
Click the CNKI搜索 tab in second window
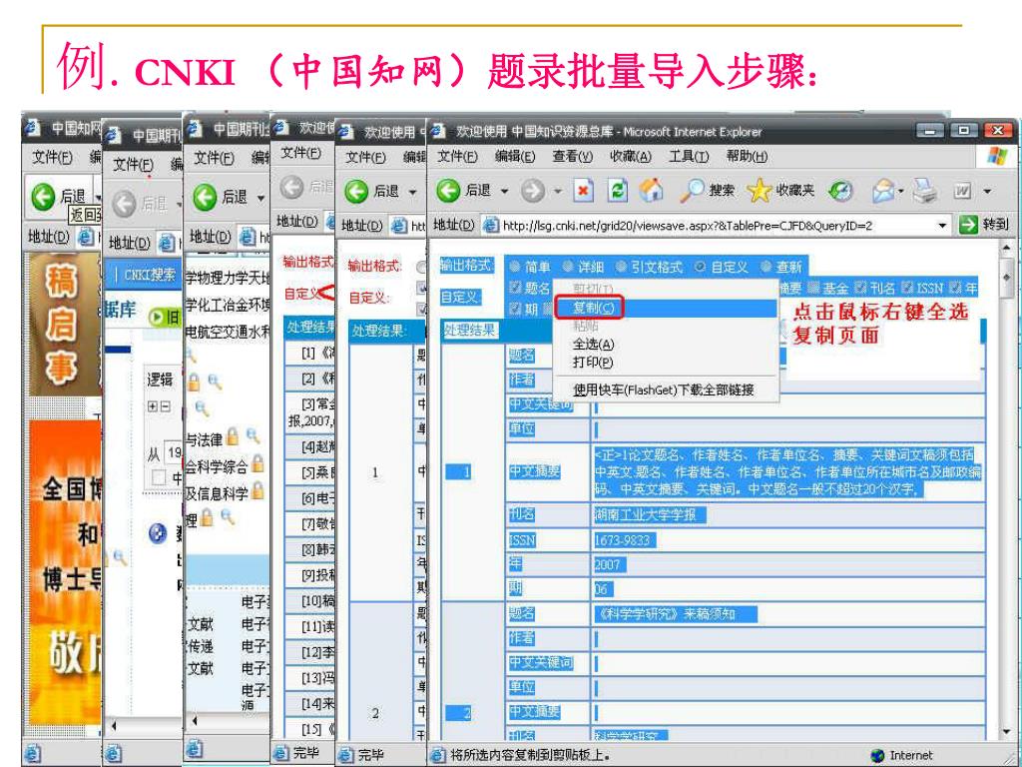[x=150, y=275]
